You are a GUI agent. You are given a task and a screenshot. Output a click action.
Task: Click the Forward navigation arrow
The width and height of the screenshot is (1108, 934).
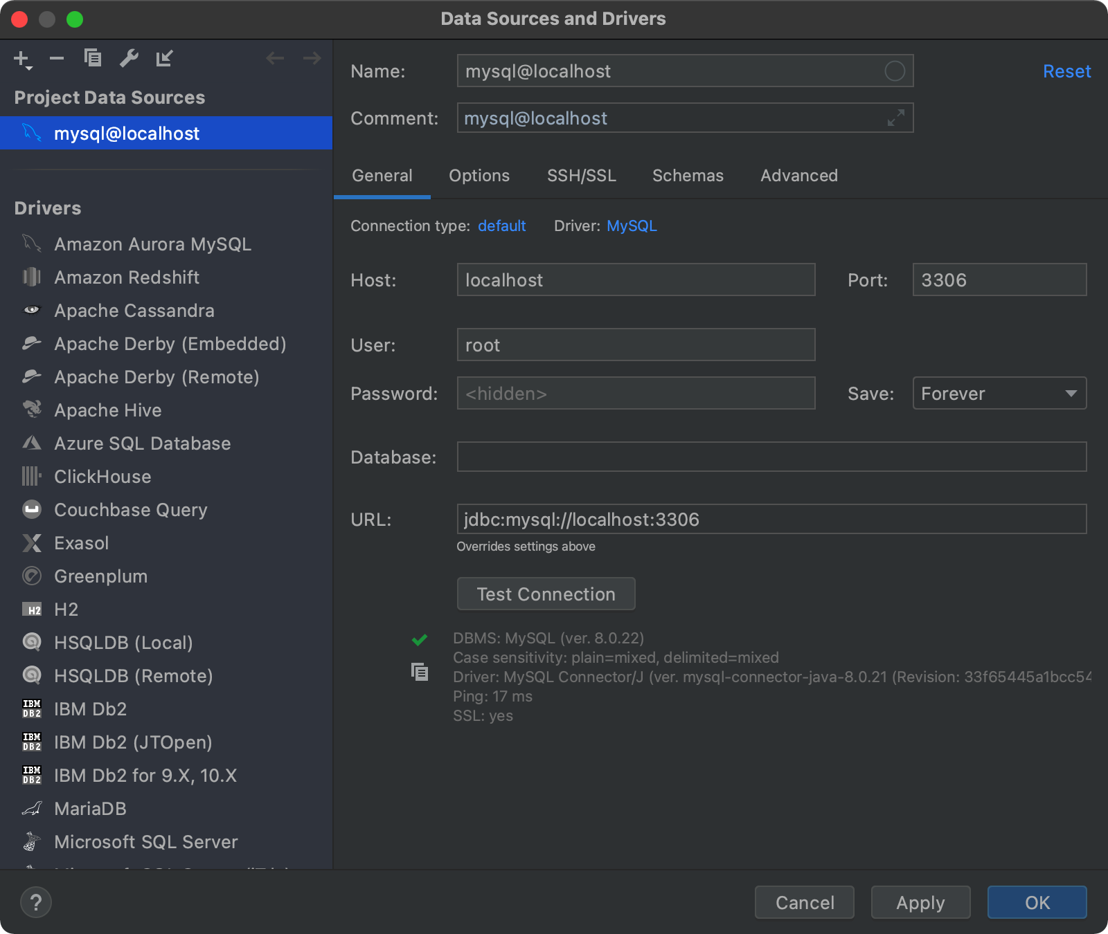[312, 58]
